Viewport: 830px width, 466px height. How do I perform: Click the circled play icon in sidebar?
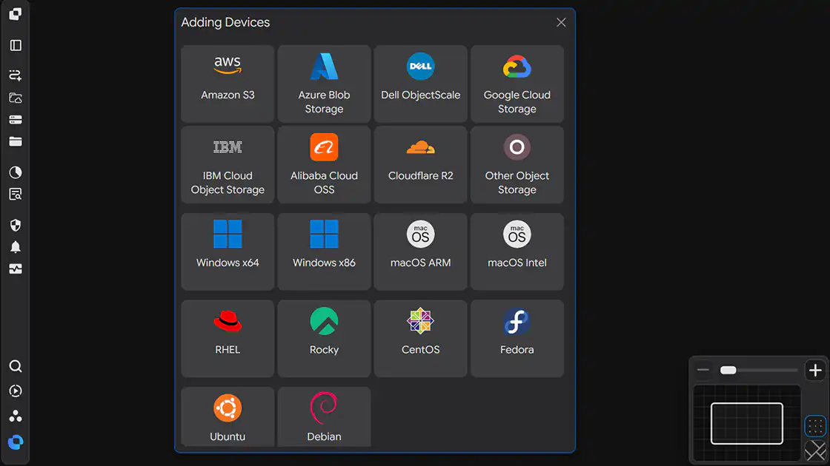16,391
